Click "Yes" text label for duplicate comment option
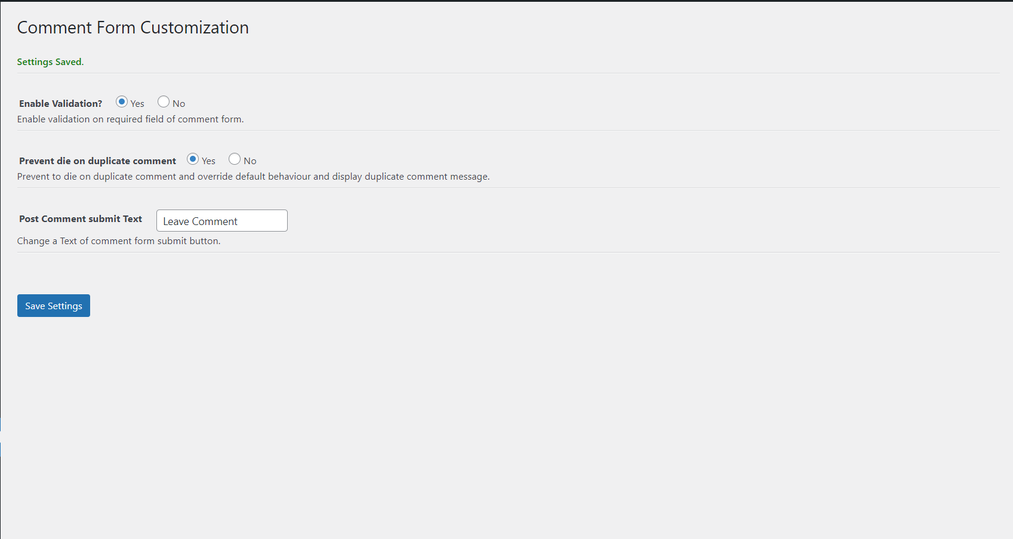1013x539 pixels. tap(208, 161)
